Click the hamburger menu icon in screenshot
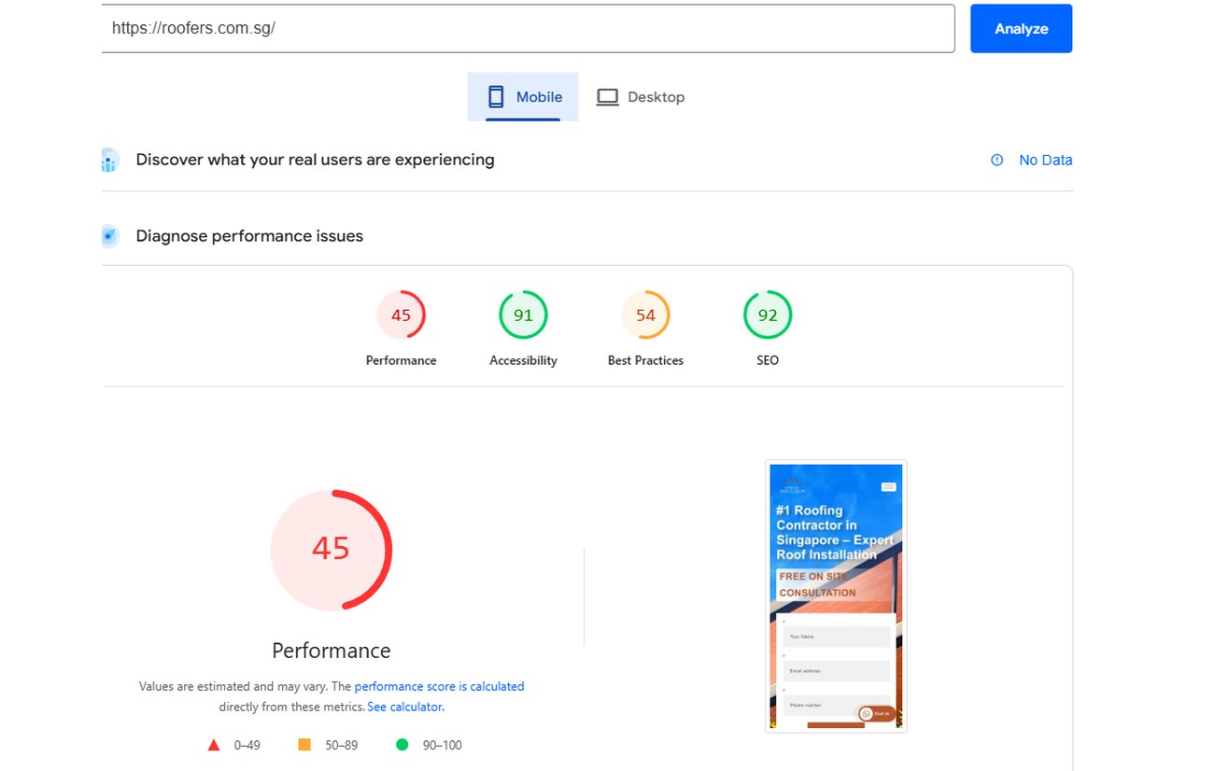Image resolution: width=1214 pixels, height=771 pixels. 888,487
